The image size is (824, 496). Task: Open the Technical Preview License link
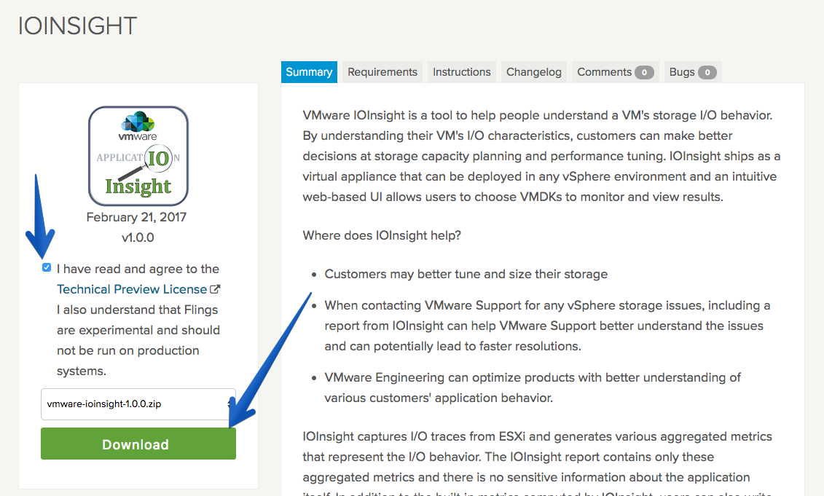132,289
